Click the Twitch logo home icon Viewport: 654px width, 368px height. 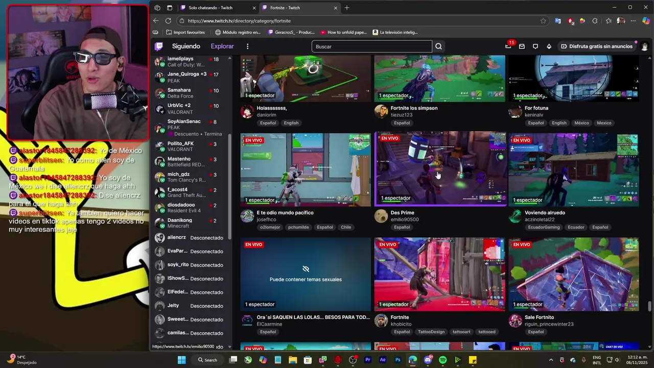coord(159,46)
